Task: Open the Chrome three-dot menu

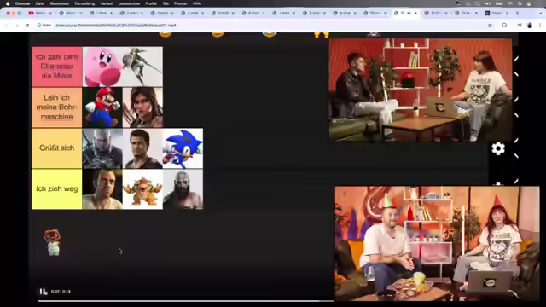Action: 540,26
